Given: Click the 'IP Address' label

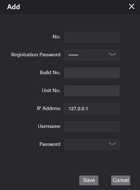Looking at the screenshot, I should (49, 108).
